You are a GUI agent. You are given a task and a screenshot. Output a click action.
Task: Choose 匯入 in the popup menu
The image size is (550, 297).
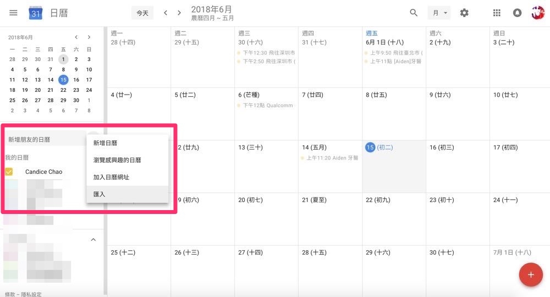click(x=99, y=194)
